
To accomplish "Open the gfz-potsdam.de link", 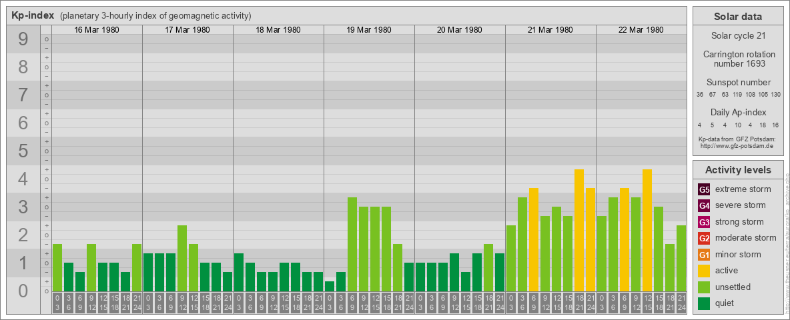I will click(737, 146).
